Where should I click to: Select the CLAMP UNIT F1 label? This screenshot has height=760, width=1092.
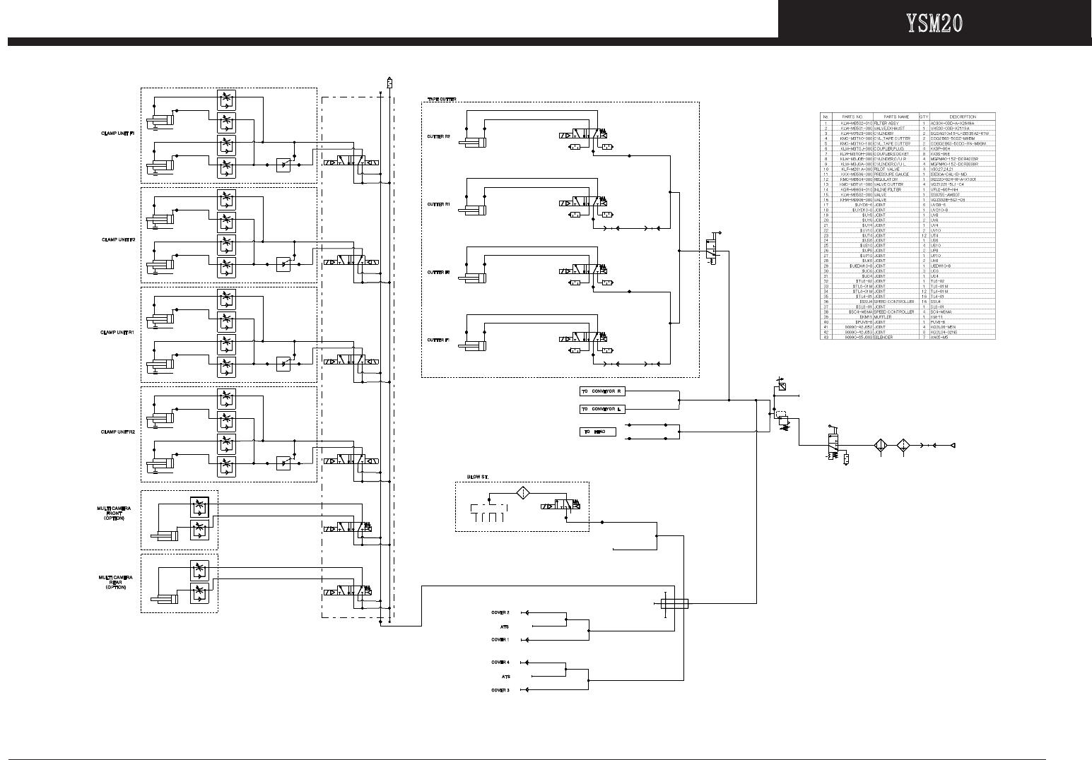[x=117, y=133]
